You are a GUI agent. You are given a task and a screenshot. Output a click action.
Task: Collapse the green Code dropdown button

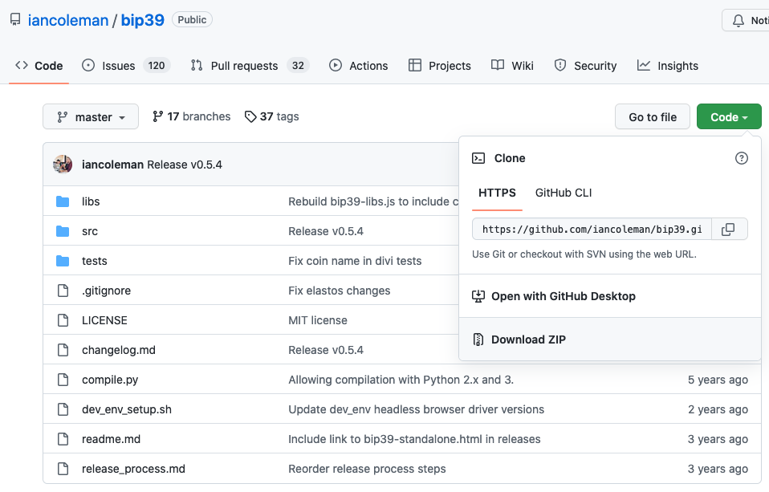[x=730, y=116]
